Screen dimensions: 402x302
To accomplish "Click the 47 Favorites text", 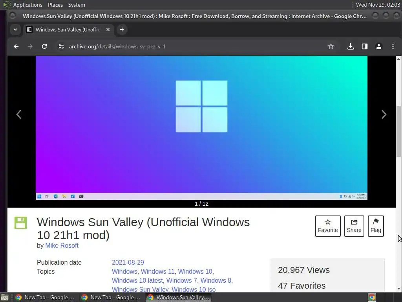I will pos(302,285).
